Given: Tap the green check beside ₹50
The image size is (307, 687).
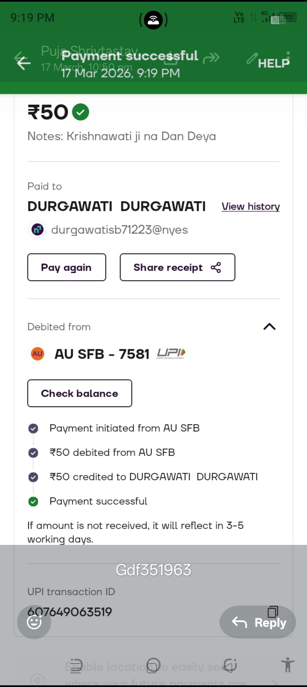Looking at the screenshot, I should (80, 112).
